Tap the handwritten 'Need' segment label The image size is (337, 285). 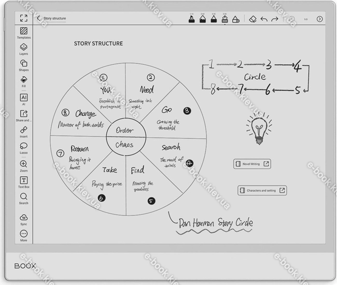pos(147,89)
